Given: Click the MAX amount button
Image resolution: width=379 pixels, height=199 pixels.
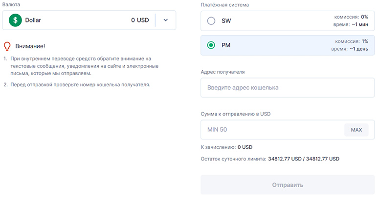Looking at the screenshot, I should (357, 130).
